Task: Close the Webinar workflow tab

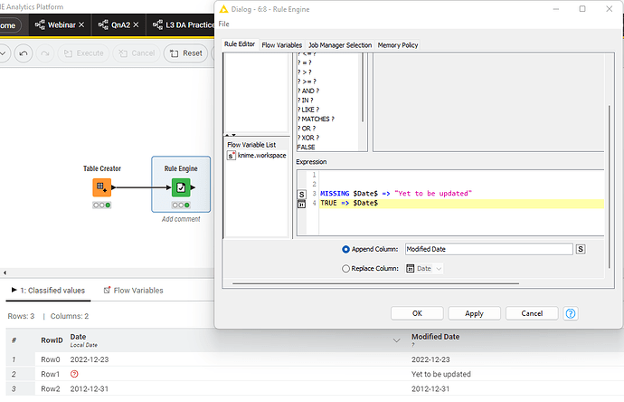Action: tap(81, 24)
